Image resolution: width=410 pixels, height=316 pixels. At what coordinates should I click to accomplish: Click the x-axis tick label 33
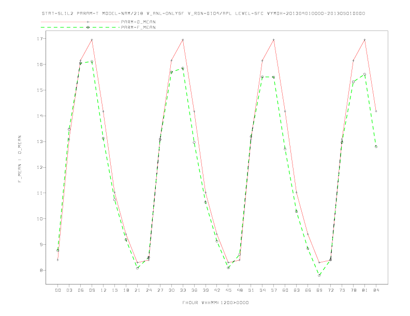[183, 290]
